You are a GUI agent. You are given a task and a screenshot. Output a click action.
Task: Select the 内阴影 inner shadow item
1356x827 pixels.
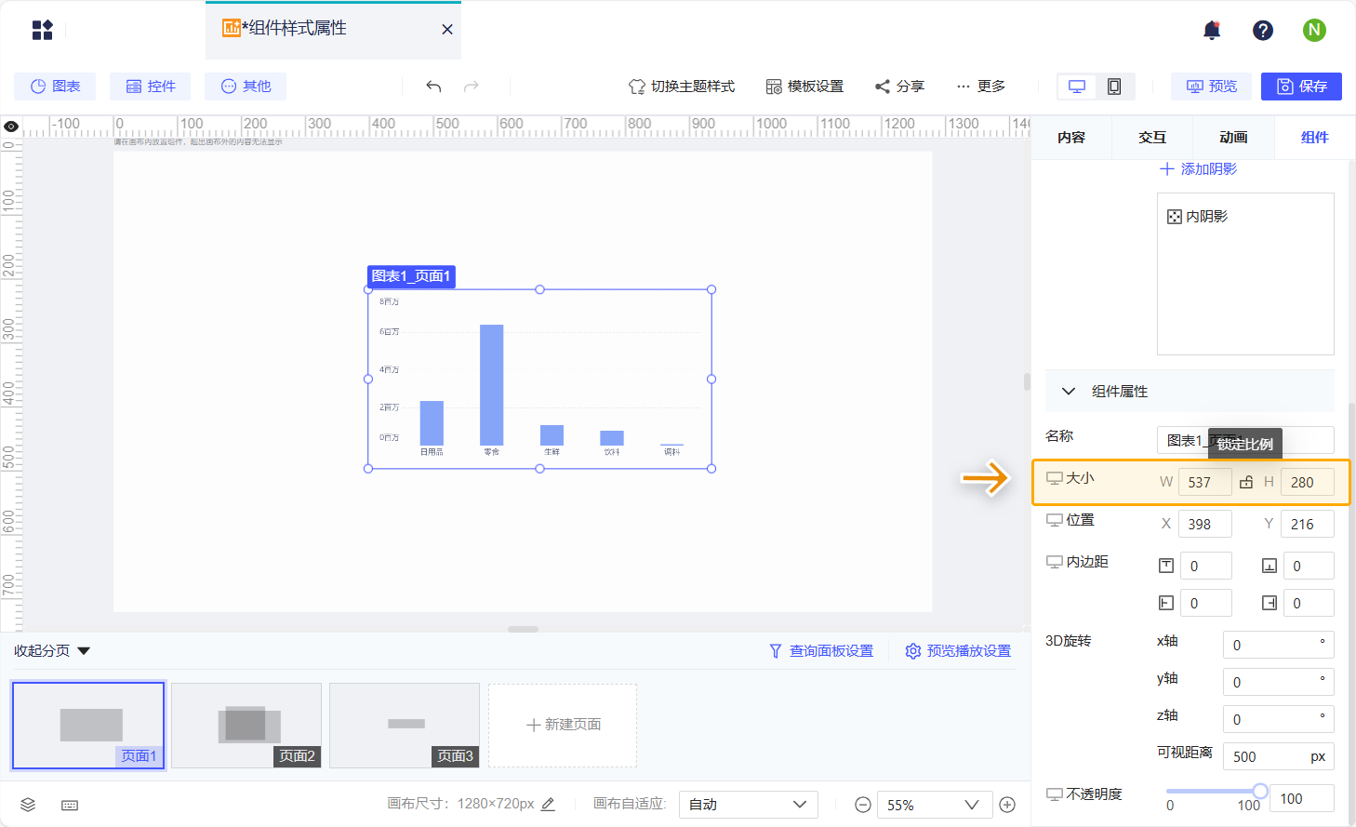1198,217
